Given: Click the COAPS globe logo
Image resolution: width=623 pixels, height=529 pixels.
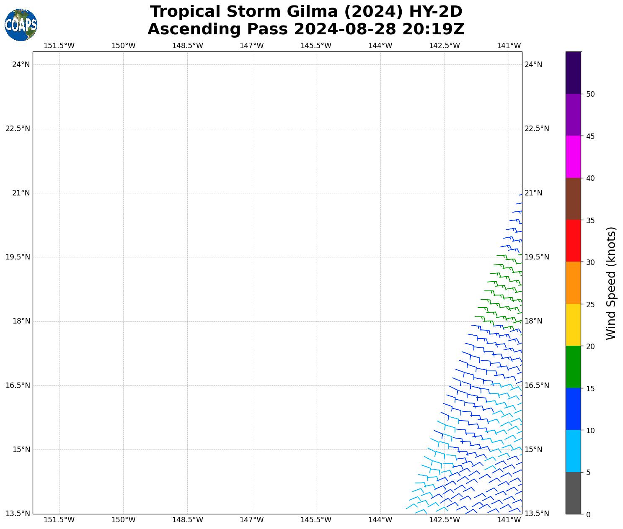Looking at the screenshot, I should click(21, 25).
